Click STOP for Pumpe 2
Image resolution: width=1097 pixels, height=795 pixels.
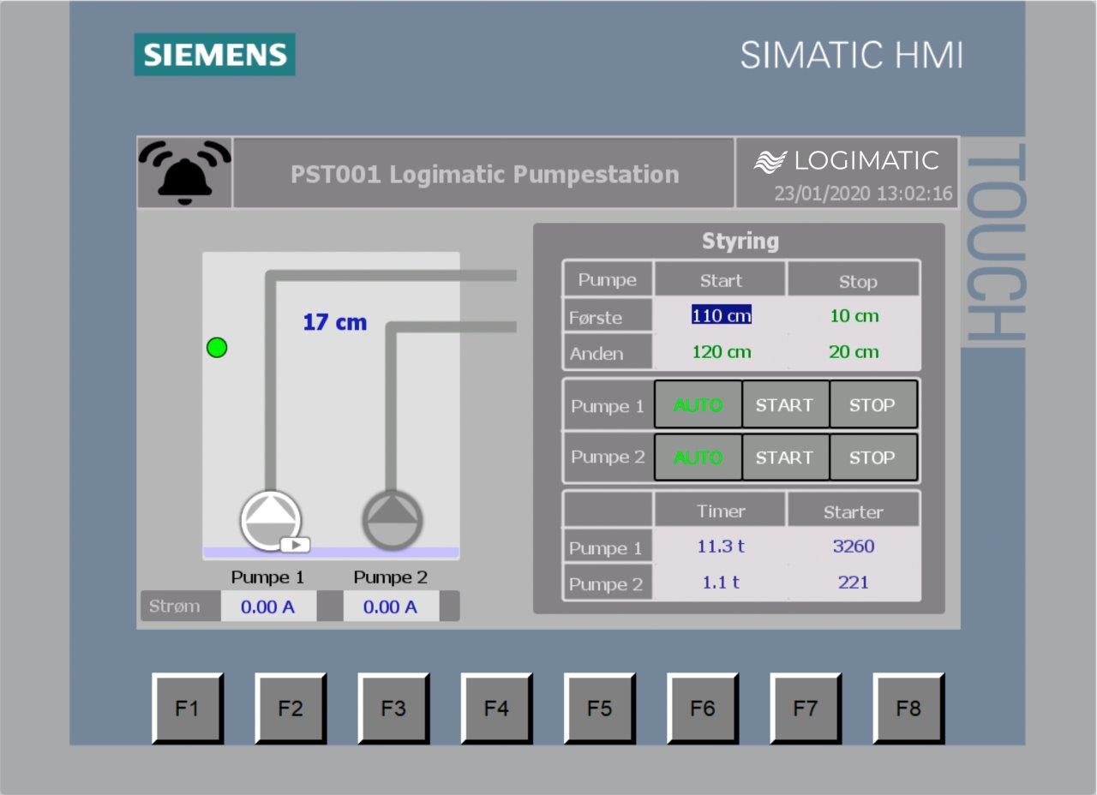872,457
